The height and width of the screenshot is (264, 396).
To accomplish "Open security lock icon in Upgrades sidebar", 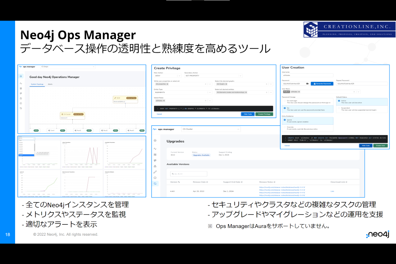I will 155,166.
